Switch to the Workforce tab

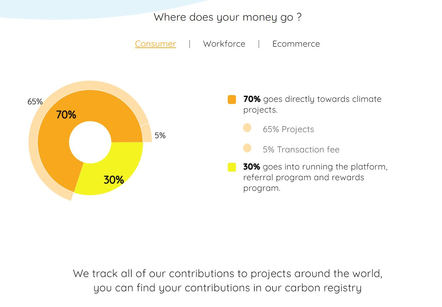point(224,44)
